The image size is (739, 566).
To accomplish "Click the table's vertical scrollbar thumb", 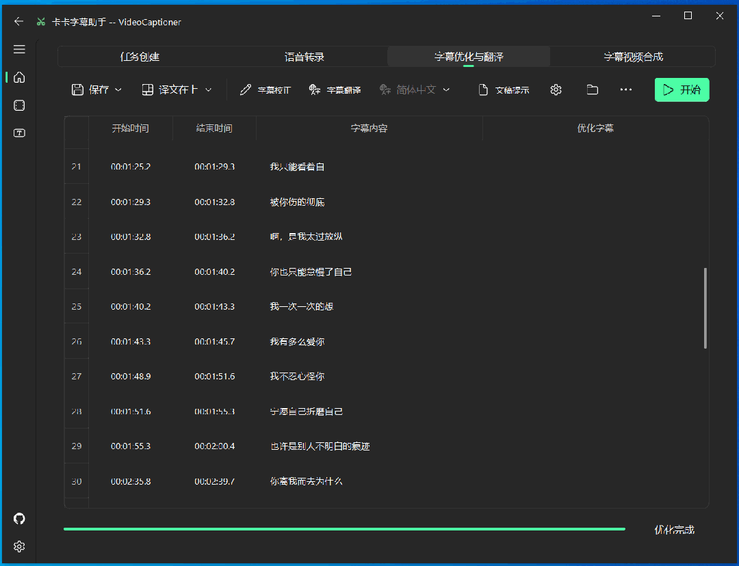I will [705, 308].
